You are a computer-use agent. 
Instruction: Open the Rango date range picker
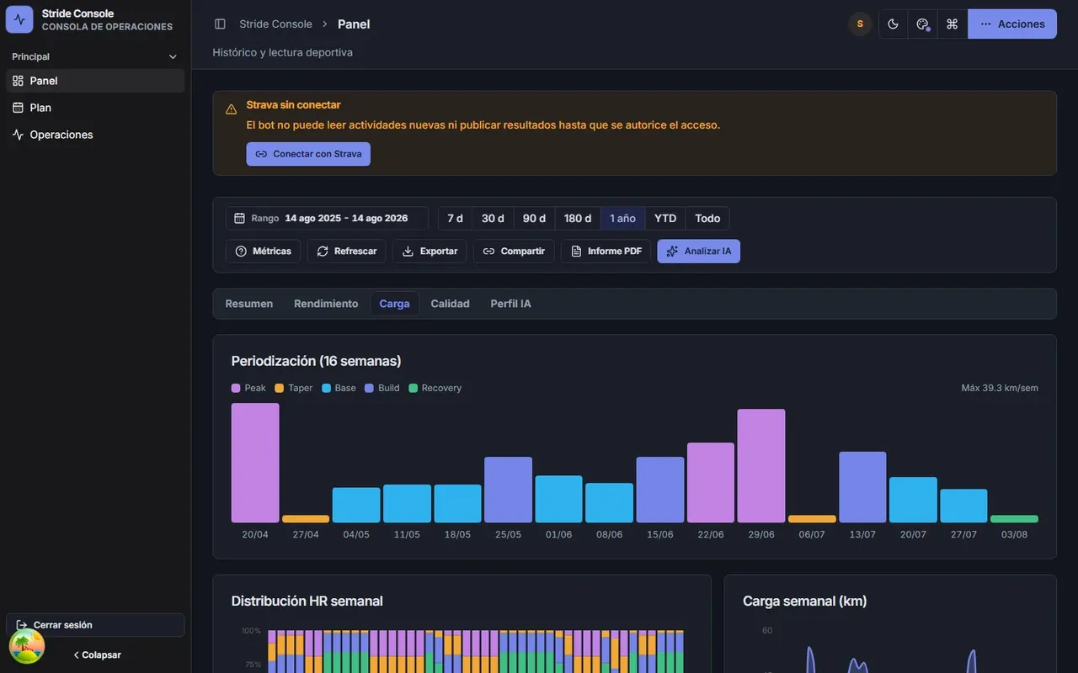pyautogui.click(x=327, y=219)
